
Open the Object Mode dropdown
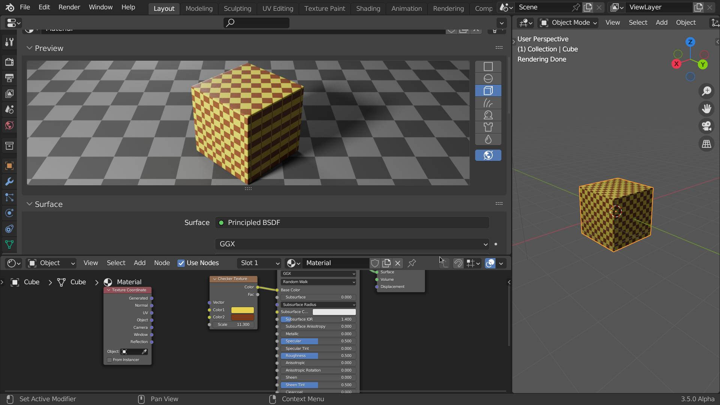(568, 23)
